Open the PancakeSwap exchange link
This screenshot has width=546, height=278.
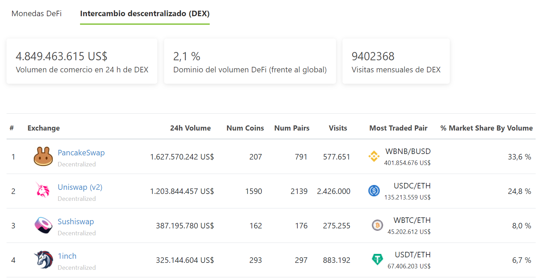pyautogui.click(x=81, y=153)
